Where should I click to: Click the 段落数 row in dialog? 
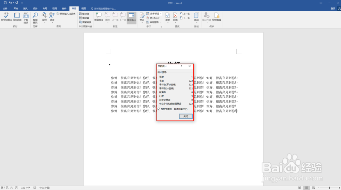point(176,92)
